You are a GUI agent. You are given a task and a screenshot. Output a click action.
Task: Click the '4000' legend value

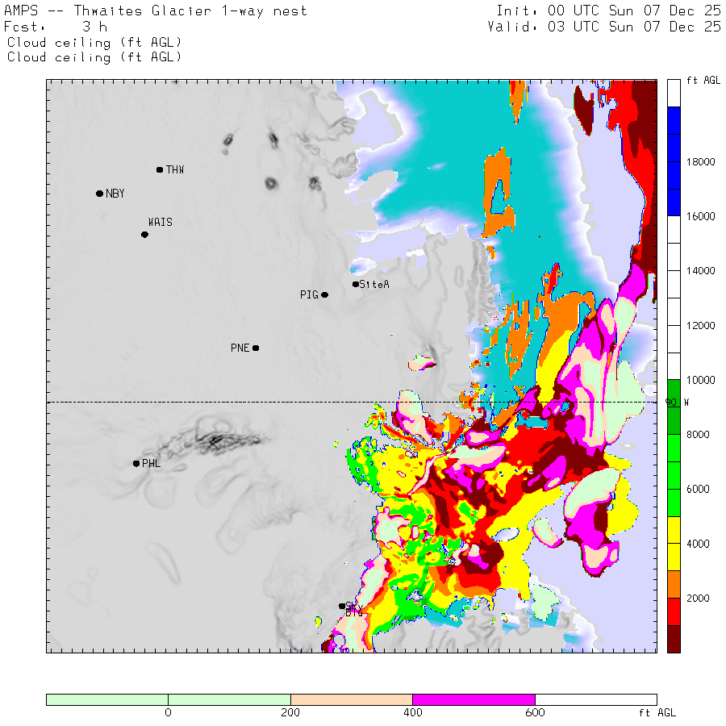tap(698, 544)
